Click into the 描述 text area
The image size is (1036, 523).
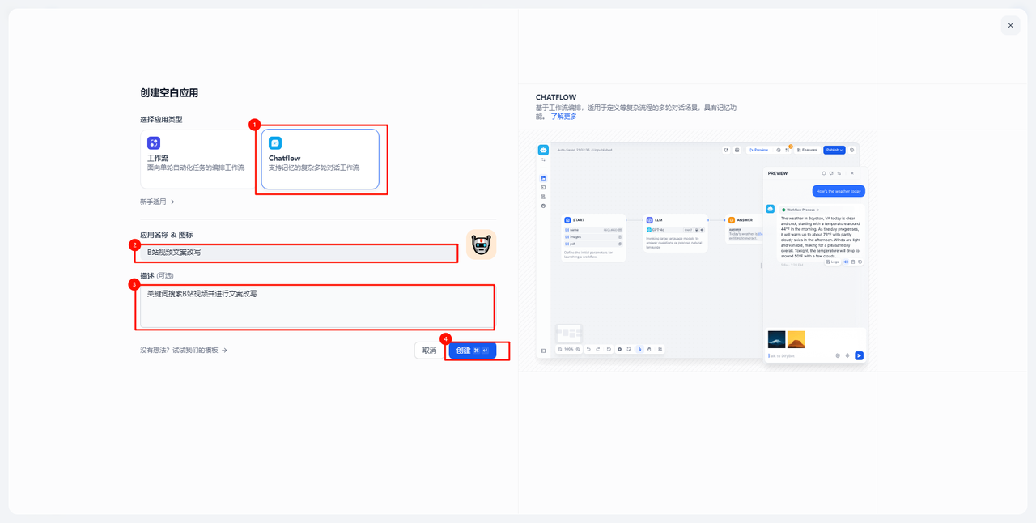tap(316, 306)
